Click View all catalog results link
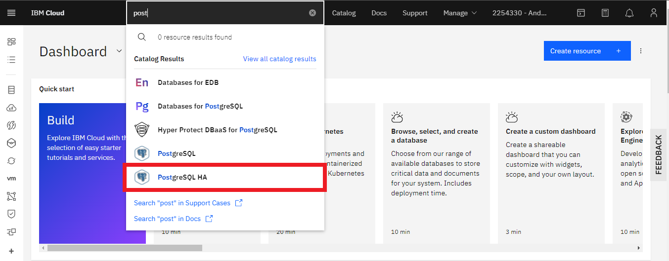Screen dimensions: 669x261 (x=280, y=59)
